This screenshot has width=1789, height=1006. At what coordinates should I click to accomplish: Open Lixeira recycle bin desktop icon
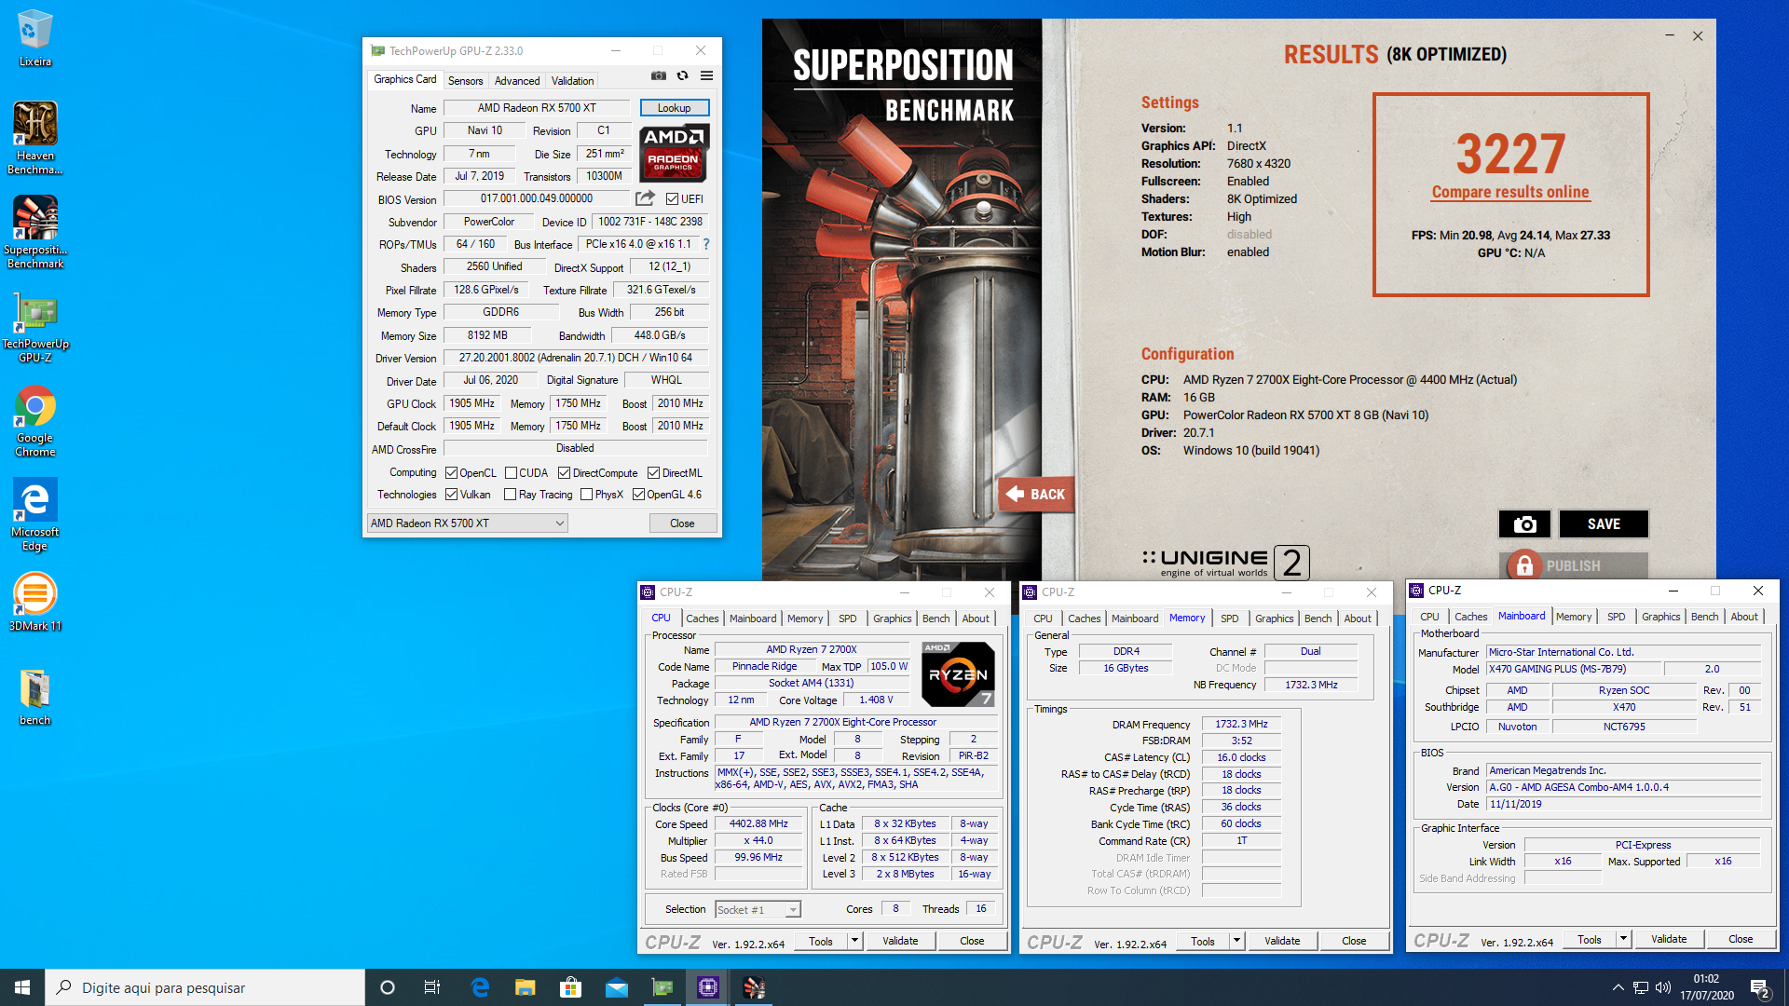click(35, 38)
